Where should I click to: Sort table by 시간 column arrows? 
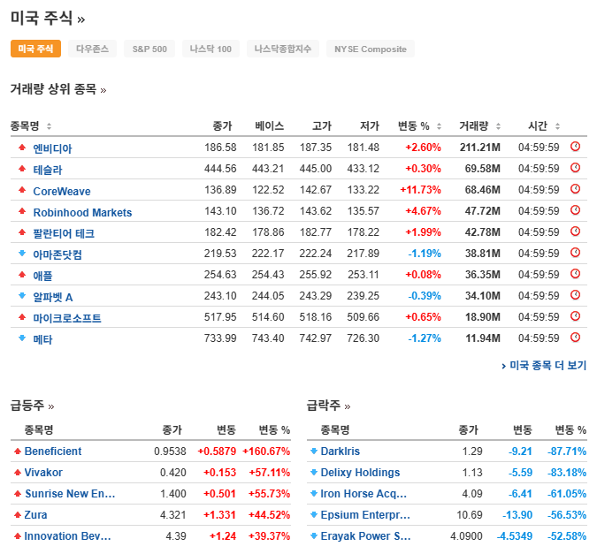pos(557,126)
